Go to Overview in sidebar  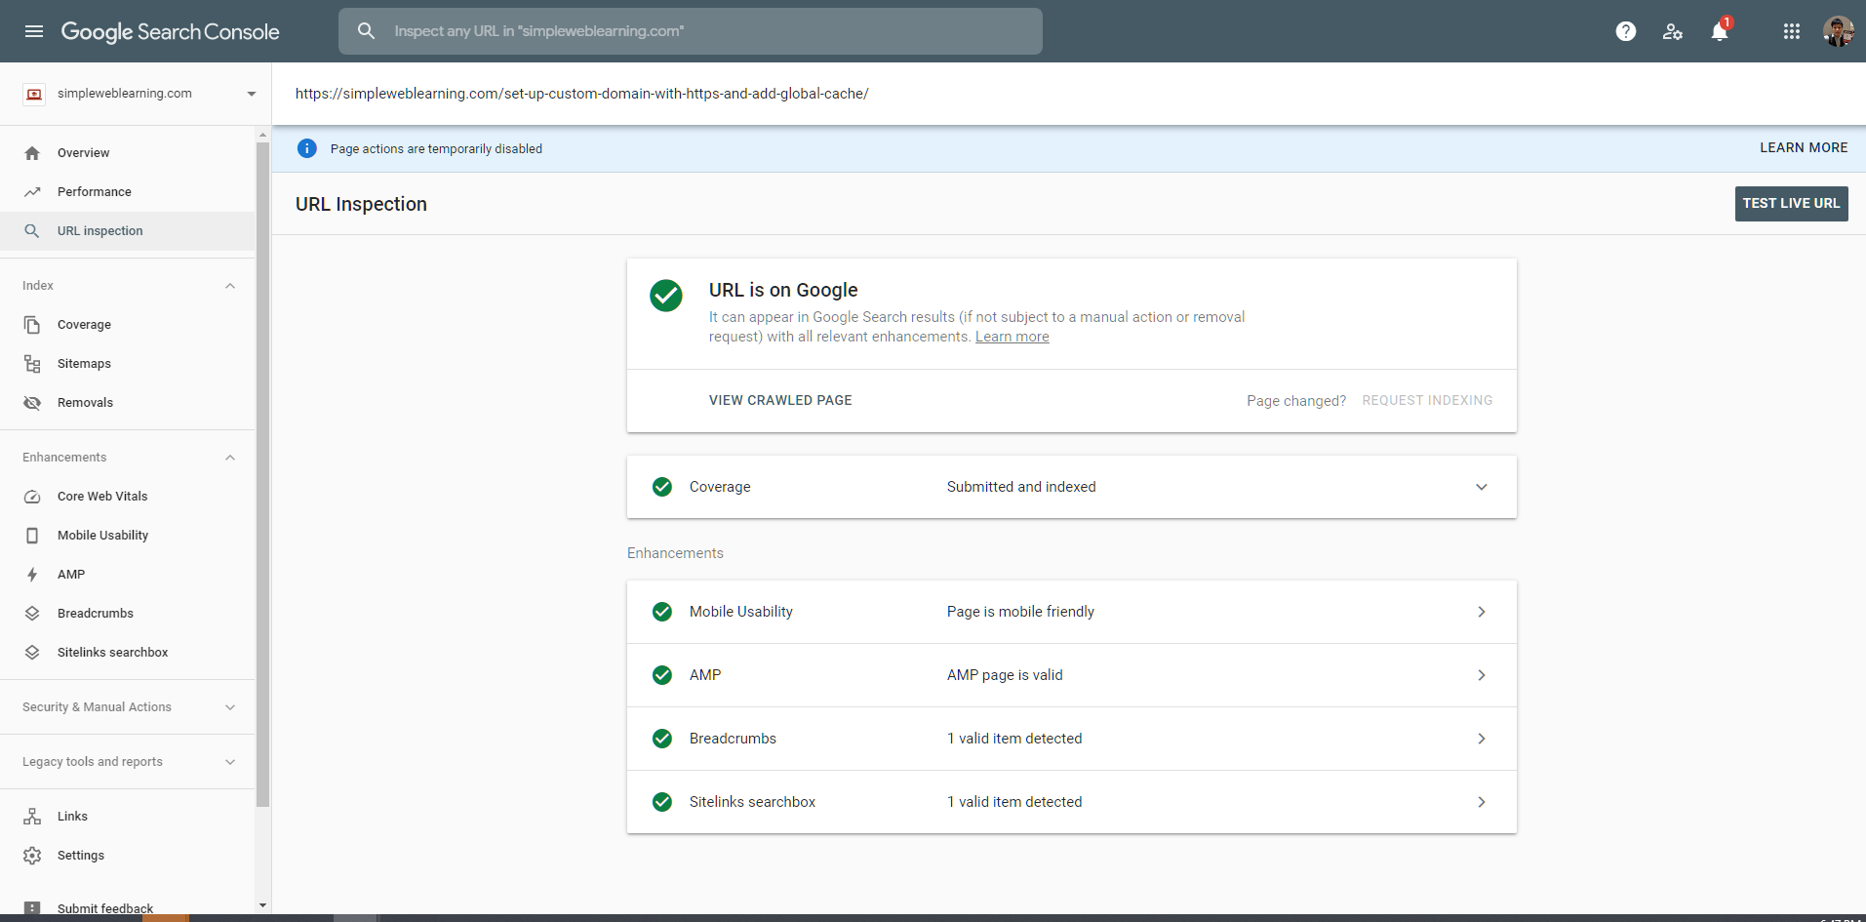[128, 153]
